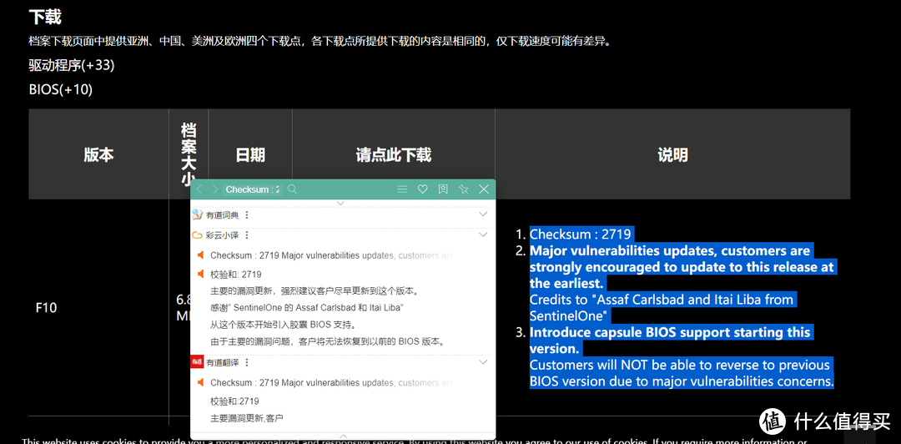This screenshot has height=444, width=901.
Task: Click highlighted text "Checksum : 2719" in description
Action: (581, 234)
